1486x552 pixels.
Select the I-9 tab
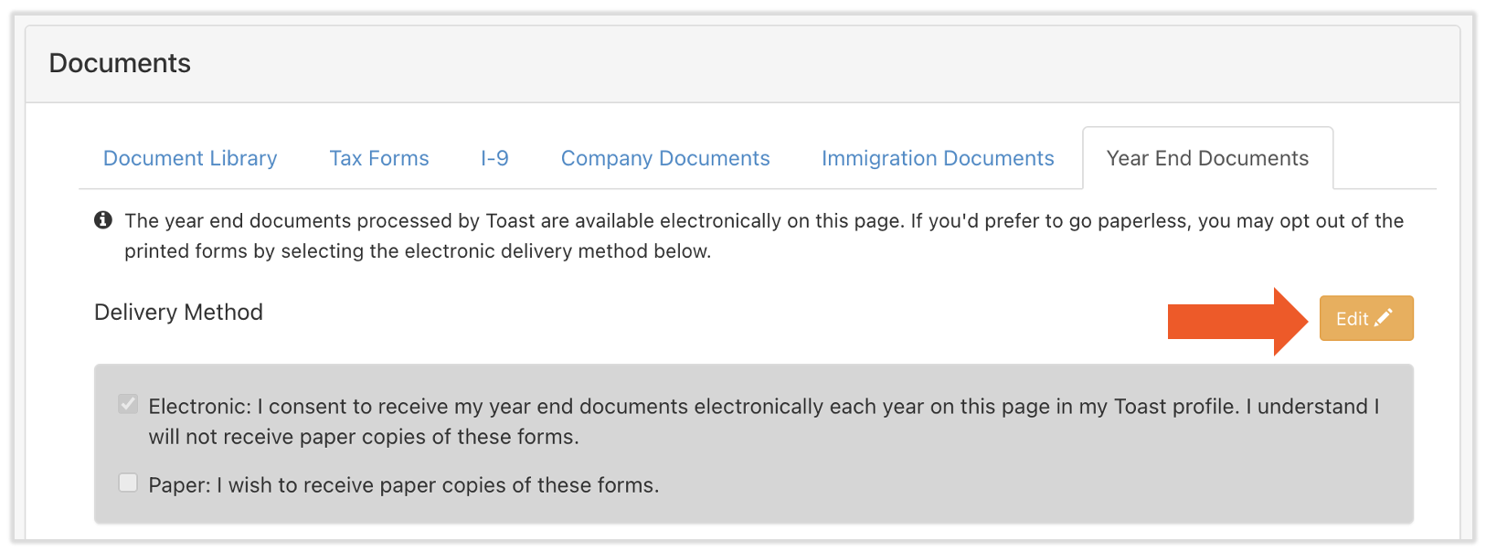pos(494,158)
